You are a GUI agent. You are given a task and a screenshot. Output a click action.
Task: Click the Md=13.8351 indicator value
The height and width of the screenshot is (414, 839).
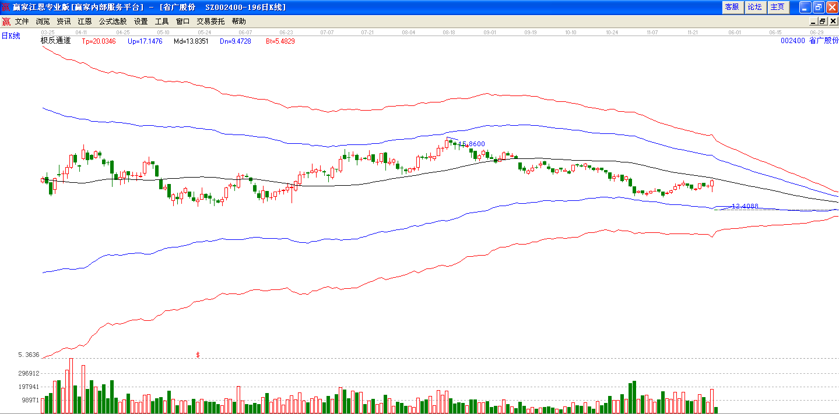pos(191,41)
